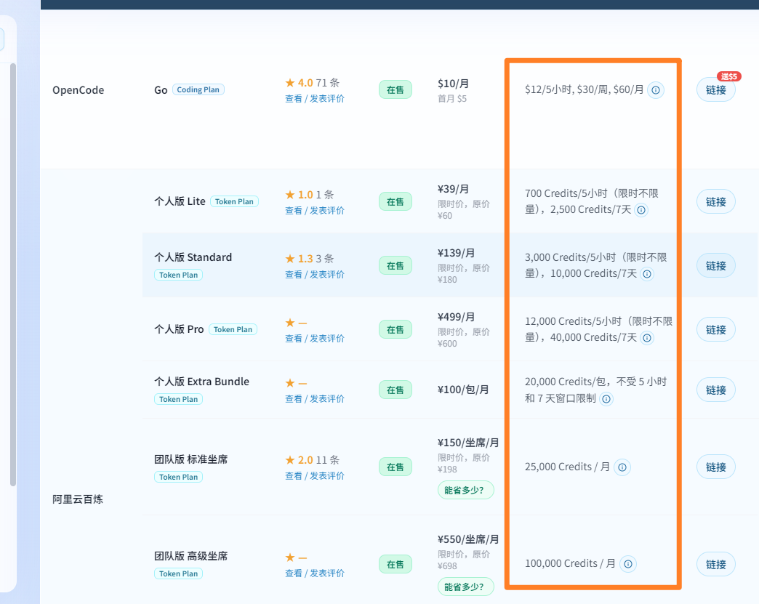Click quota text 100,000 Credits / 月
The width and height of the screenshot is (759, 604).
570,563
